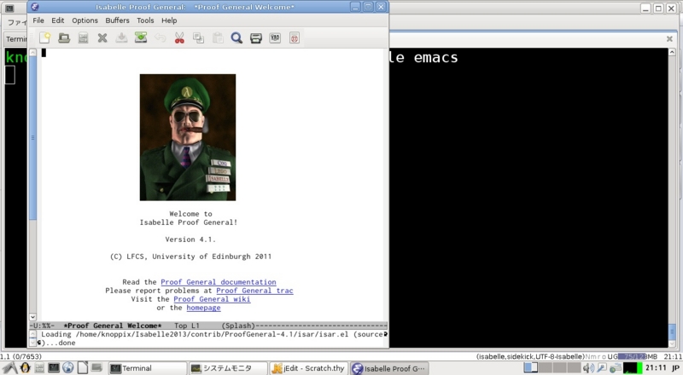Open the Proof General trac link
683x375 pixels.
point(254,291)
